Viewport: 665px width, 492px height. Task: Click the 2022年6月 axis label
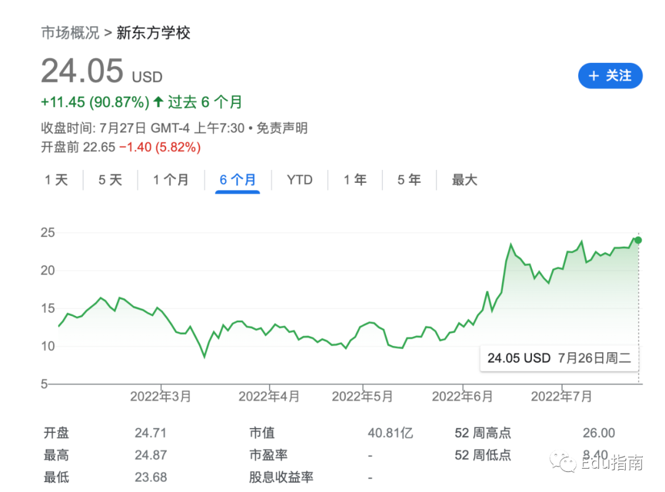point(462,397)
